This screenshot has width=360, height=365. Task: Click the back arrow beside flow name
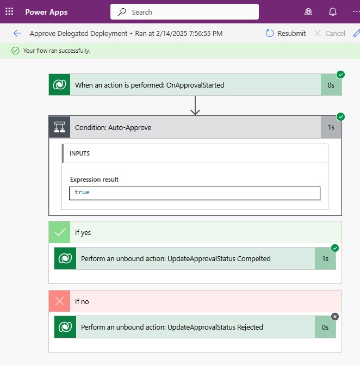[17, 33]
